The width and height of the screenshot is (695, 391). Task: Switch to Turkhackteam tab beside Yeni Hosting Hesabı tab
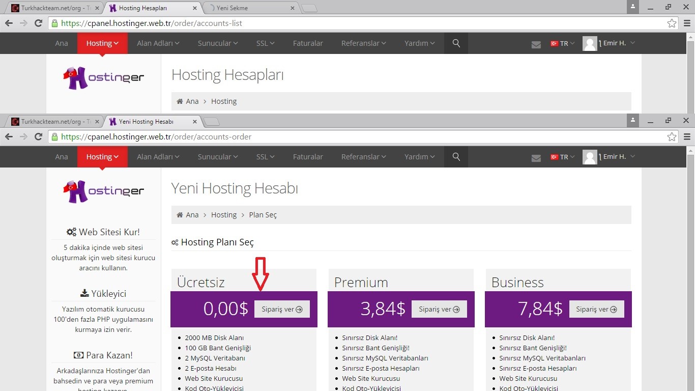55,122
